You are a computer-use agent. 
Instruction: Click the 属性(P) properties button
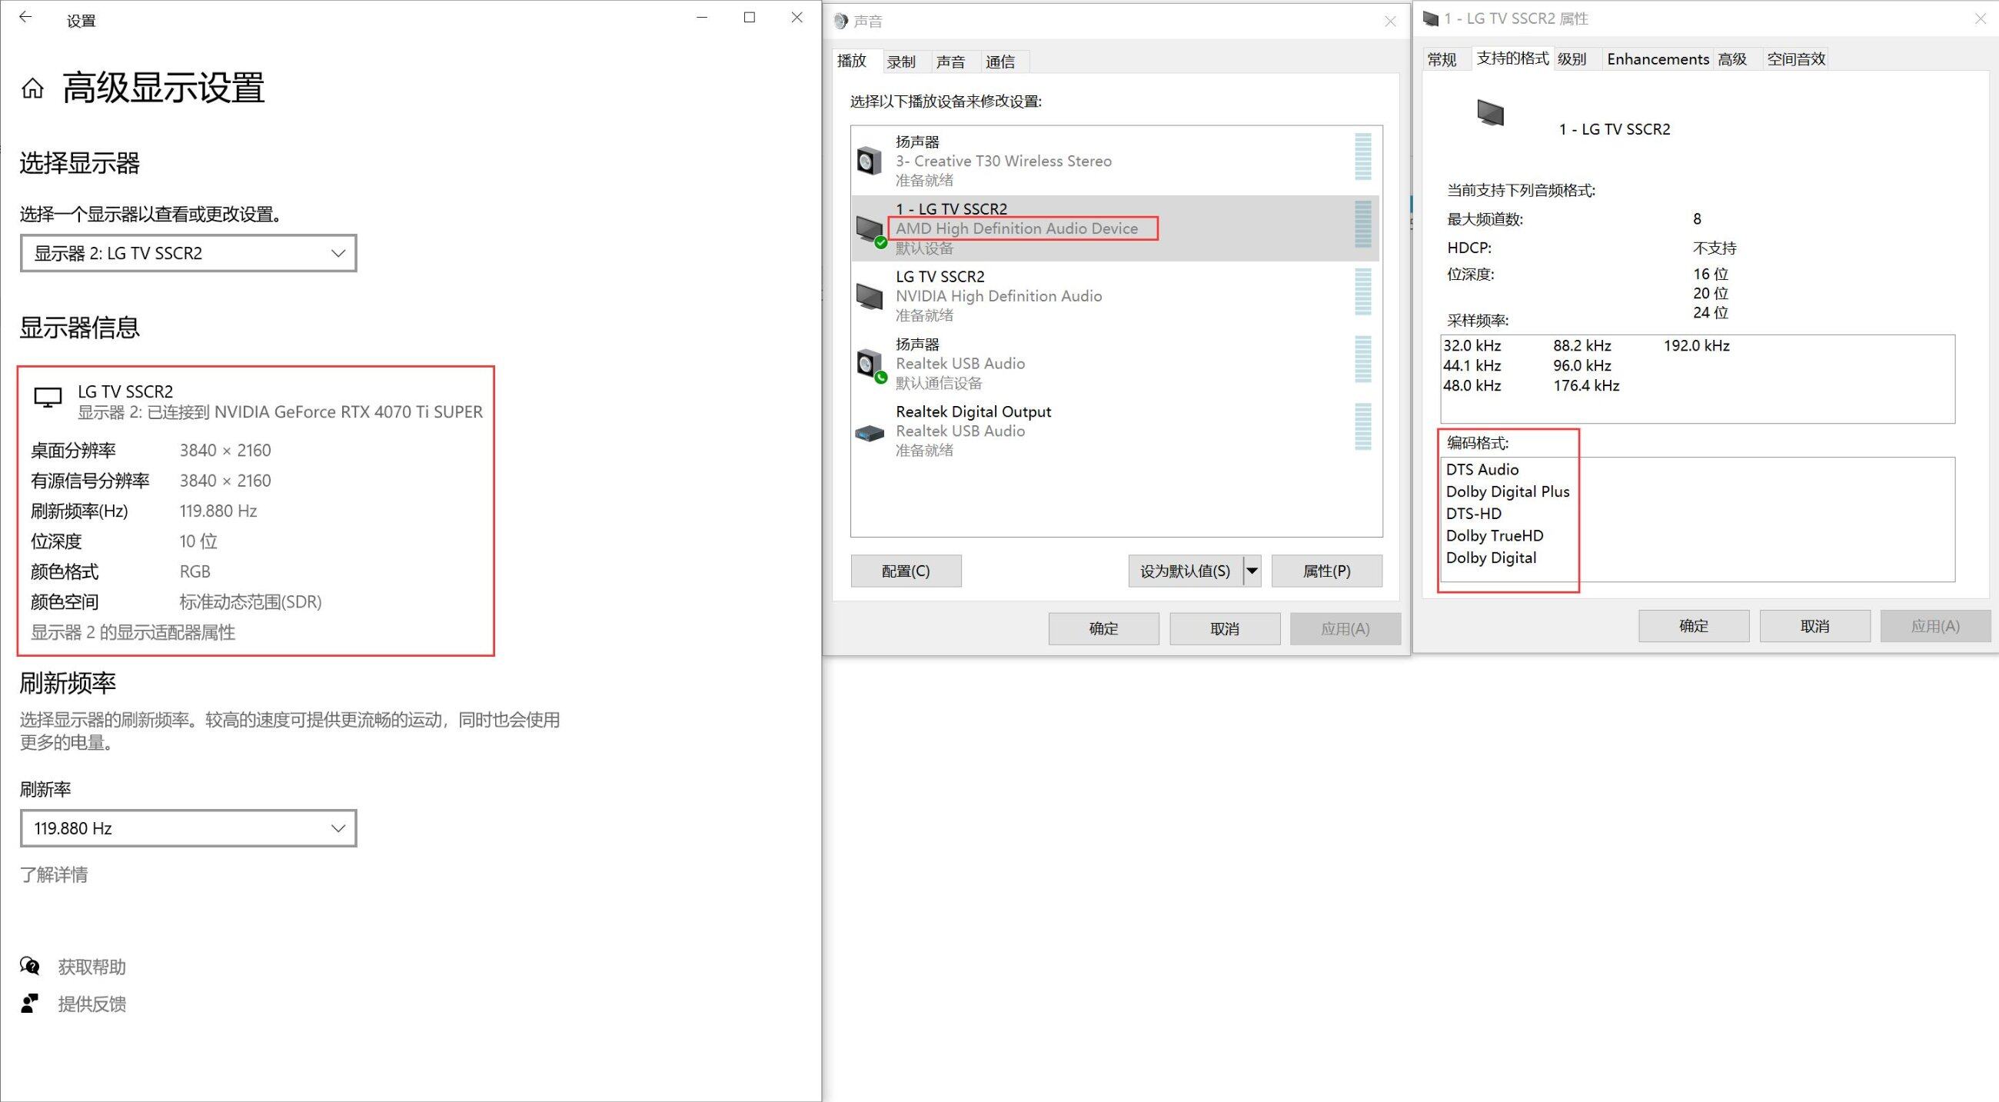(1326, 571)
